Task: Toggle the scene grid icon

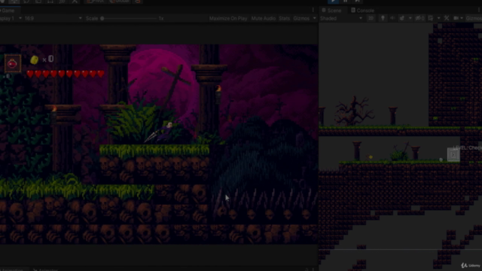Action: (x=431, y=18)
